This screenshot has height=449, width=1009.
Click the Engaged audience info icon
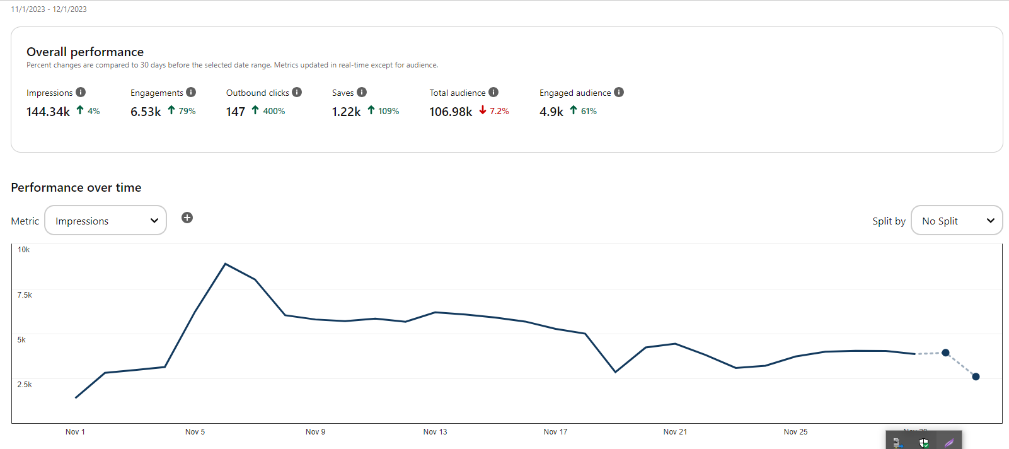[x=619, y=92]
